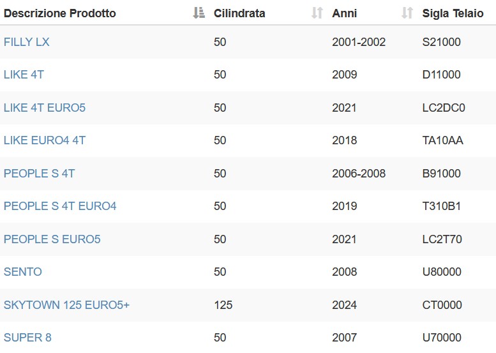Open the LIKE 4T EURO5 link
This screenshot has width=496, height=353.
click(45, 108)
